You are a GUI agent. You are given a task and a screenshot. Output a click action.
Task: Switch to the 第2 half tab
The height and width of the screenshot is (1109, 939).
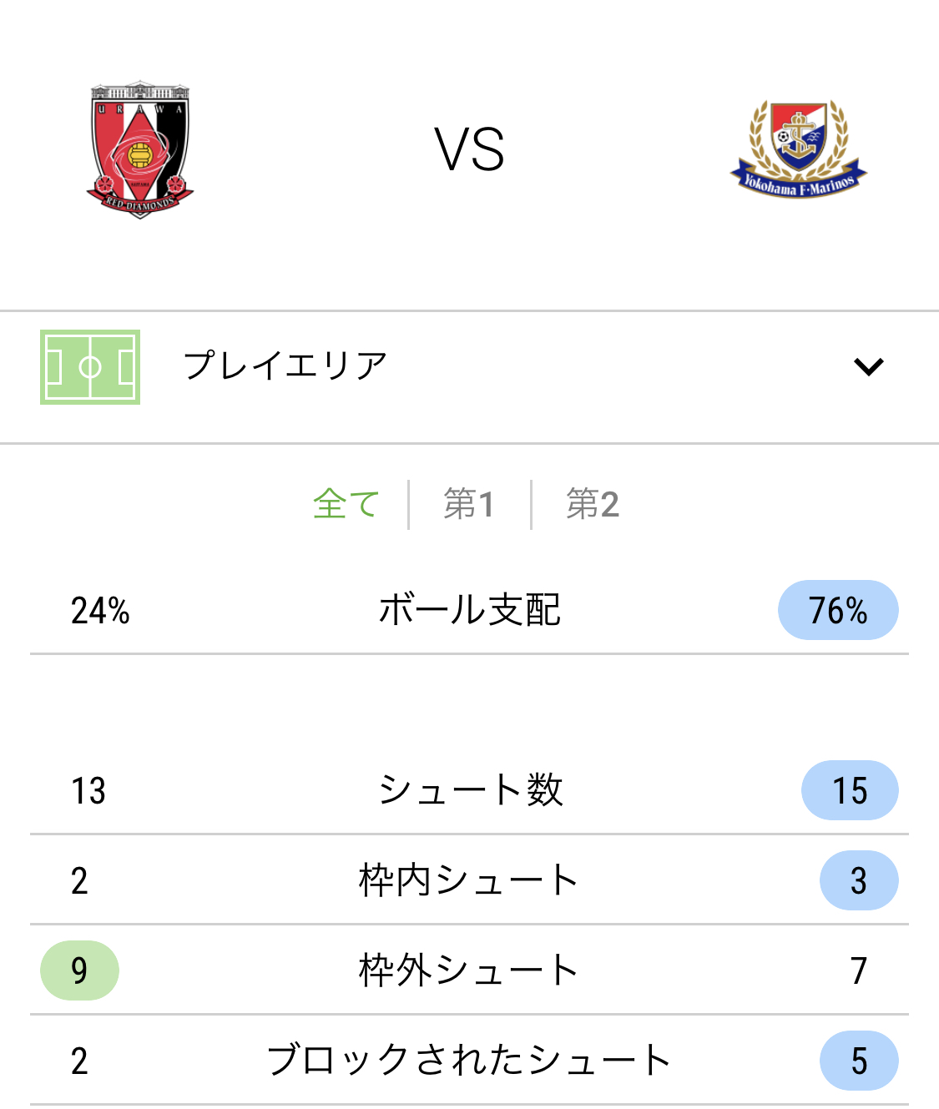click(x=593, y=504)
